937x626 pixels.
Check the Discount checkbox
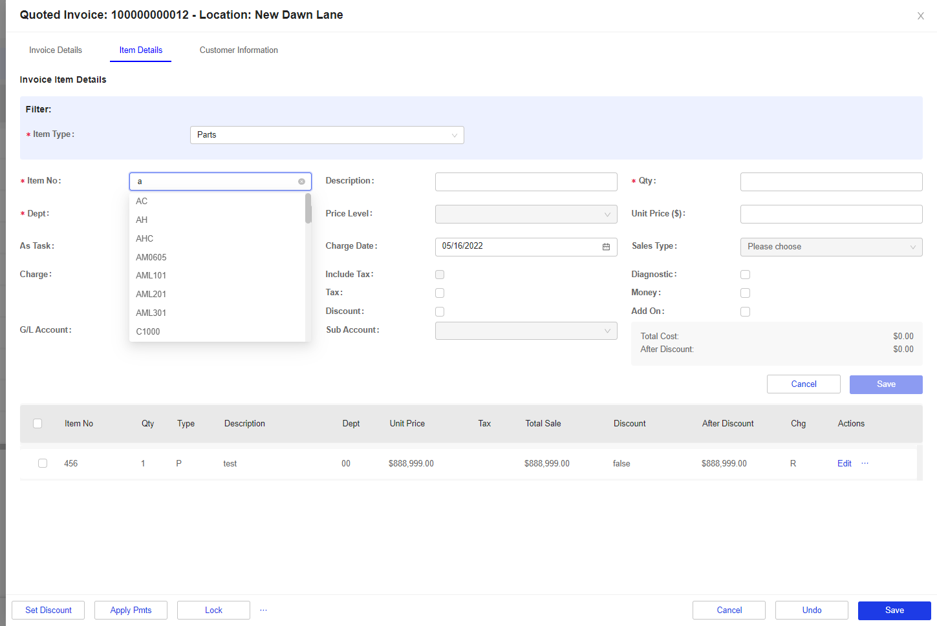tap(440, 311)
